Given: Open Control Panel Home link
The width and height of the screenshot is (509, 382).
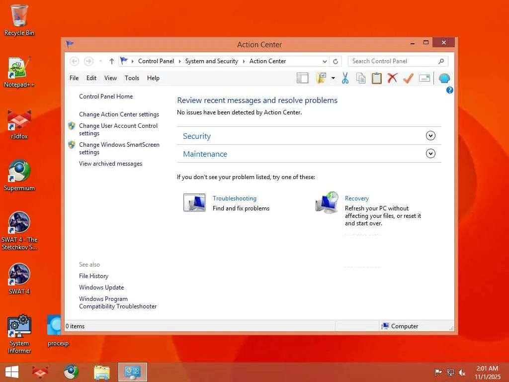Looking at the screenshot, I should [x=106, y=96].
